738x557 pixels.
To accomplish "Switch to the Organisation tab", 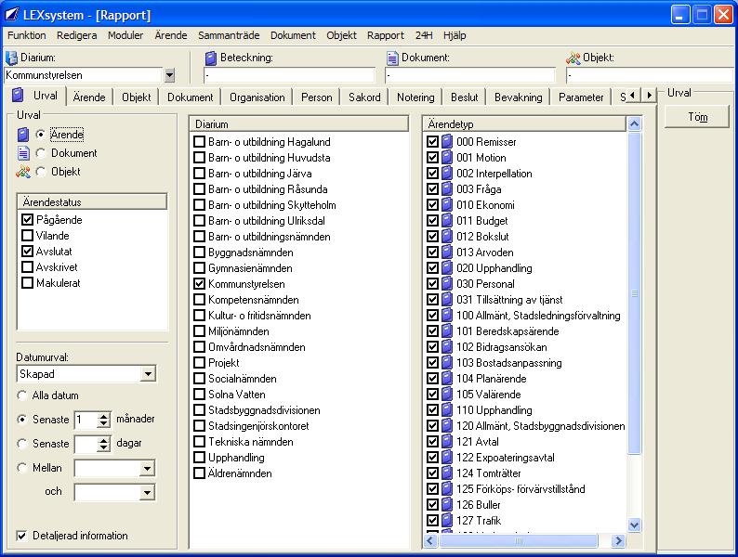I will pyautogui.click(x=257, y=97).
